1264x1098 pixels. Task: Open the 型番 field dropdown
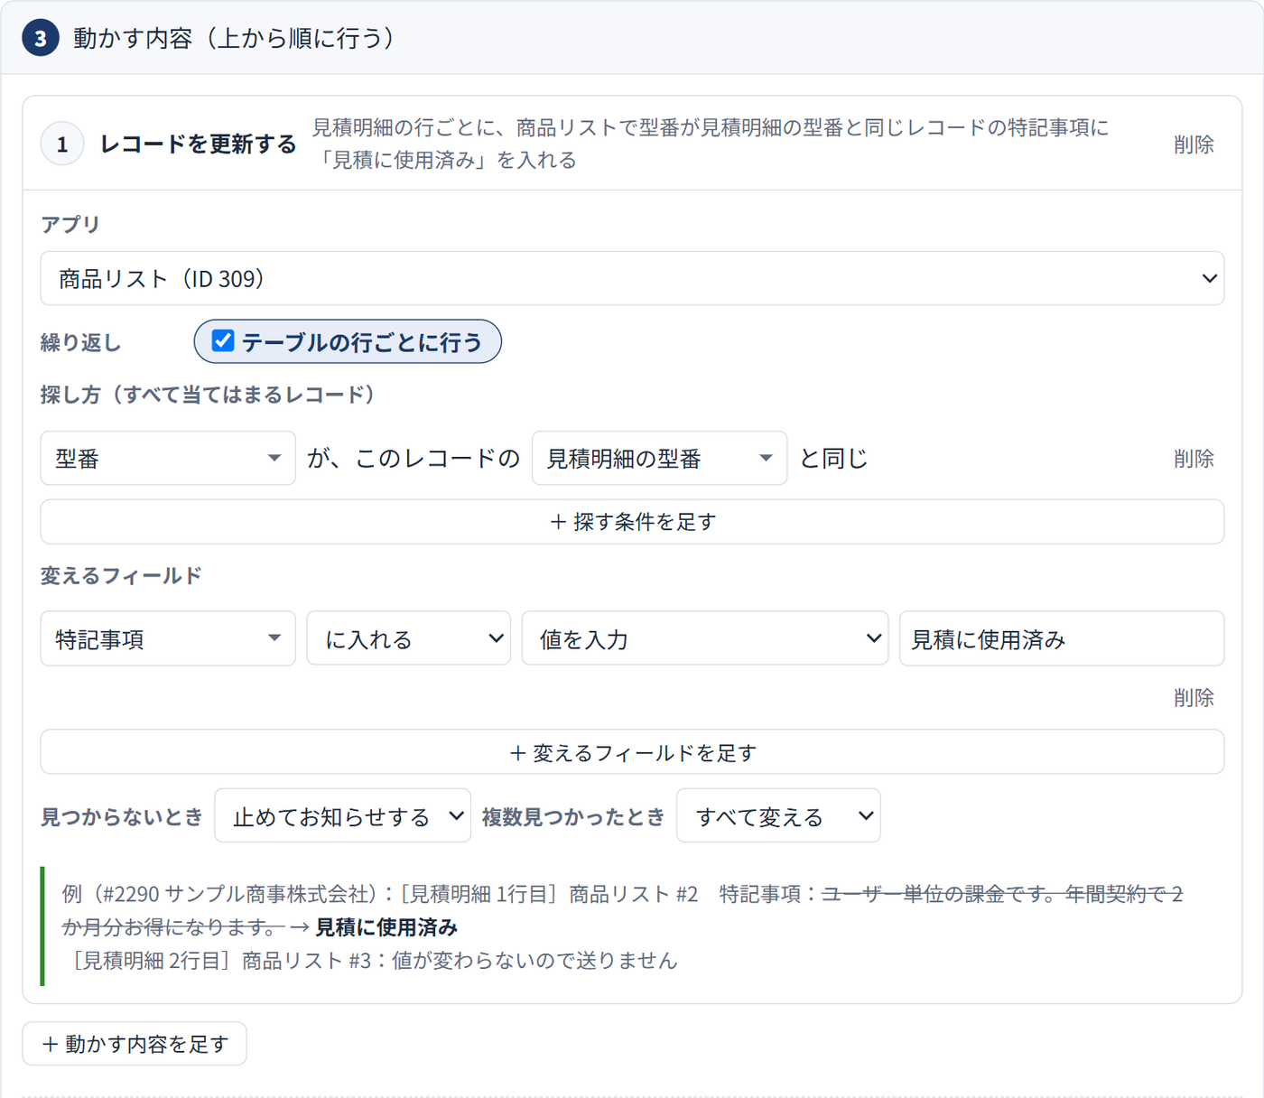[x=168, y=458]
